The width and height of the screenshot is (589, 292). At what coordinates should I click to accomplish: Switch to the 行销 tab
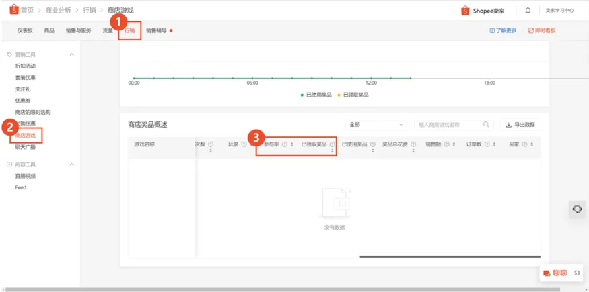coord(130,31)
